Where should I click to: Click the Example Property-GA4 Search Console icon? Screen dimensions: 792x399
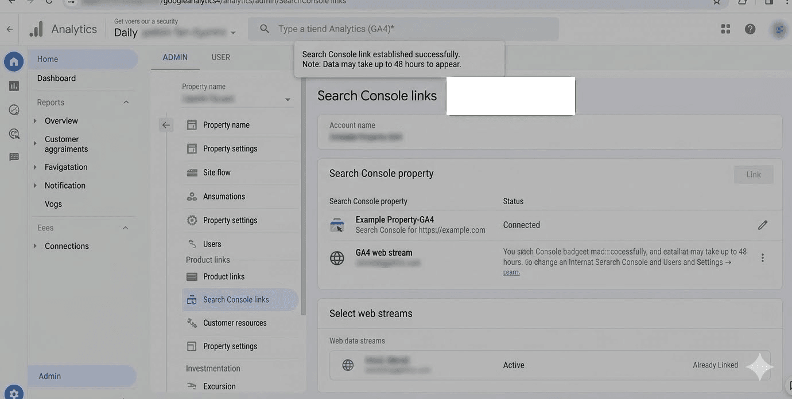337,225
